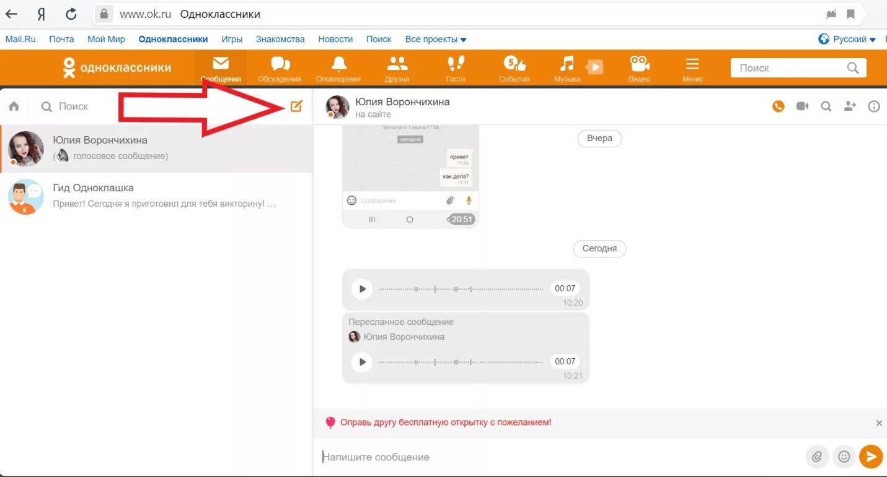Search within chat using magnifier icon

pyautogui.click(x=826, y=106)
